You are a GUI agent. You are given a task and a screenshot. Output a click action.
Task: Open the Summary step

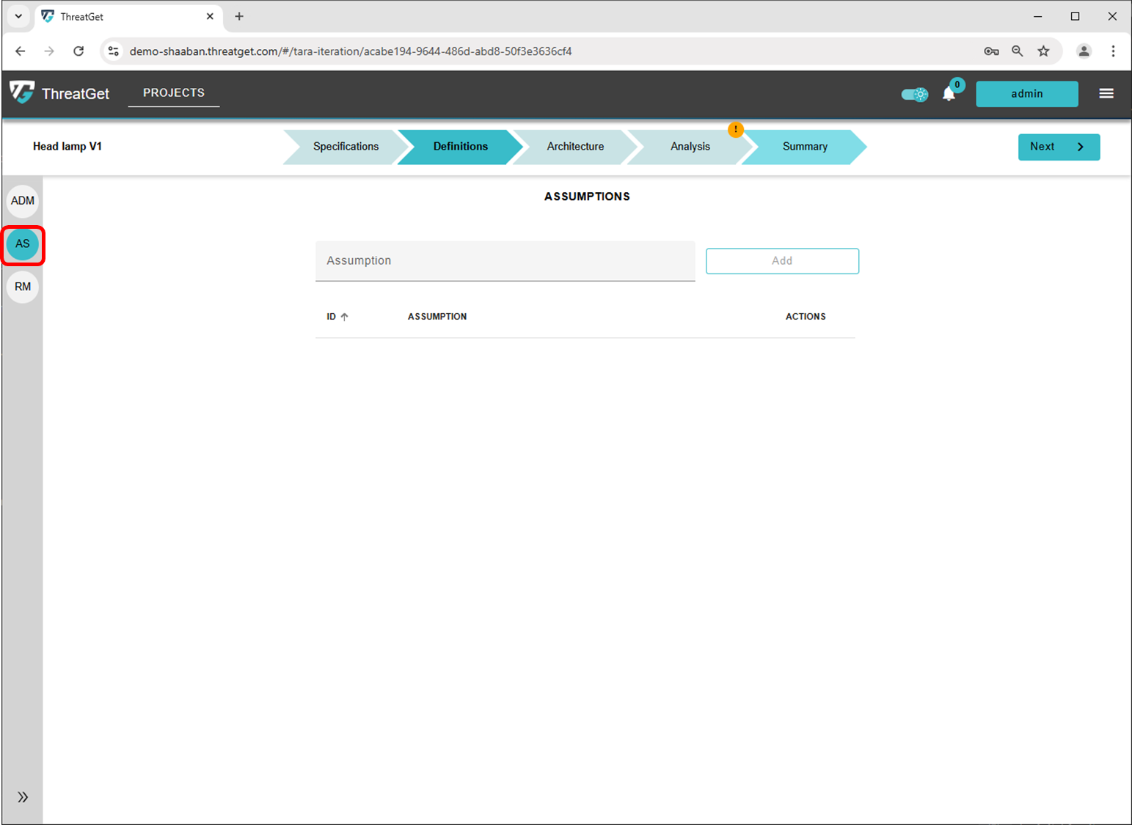pyautogui.click(x=804, y=147)
